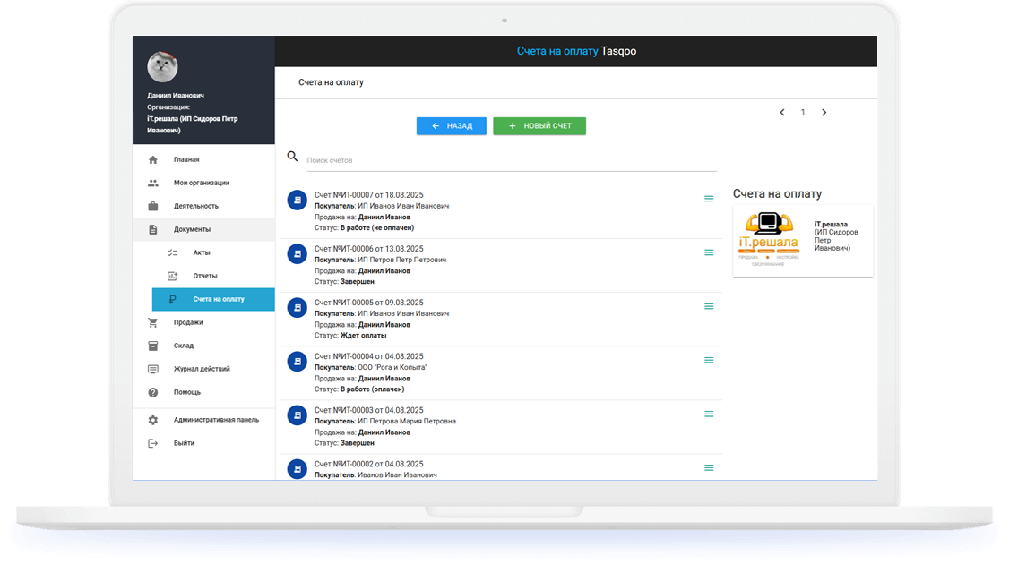Open invoice Счет №ИТ-00003 от 04.08.2025
Viewport: 1009px width, 564px height.
click(368, 410)
